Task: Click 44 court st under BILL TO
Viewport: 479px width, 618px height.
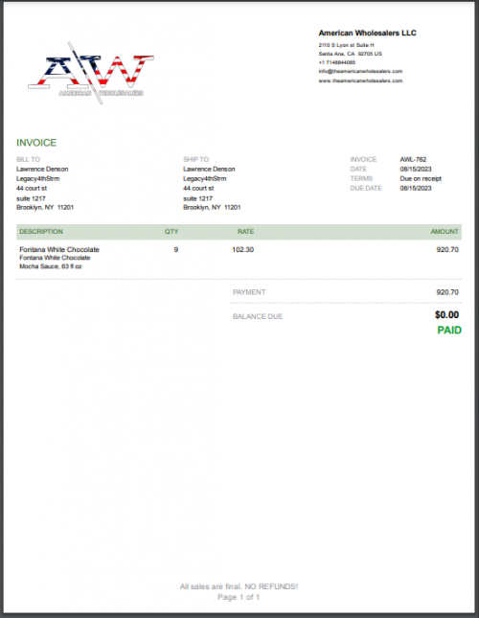Action: coord(32,189)
